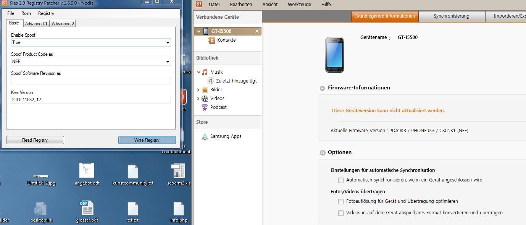
Task: Click the Registry Patcher title bar icon
Action: (5, 3)
